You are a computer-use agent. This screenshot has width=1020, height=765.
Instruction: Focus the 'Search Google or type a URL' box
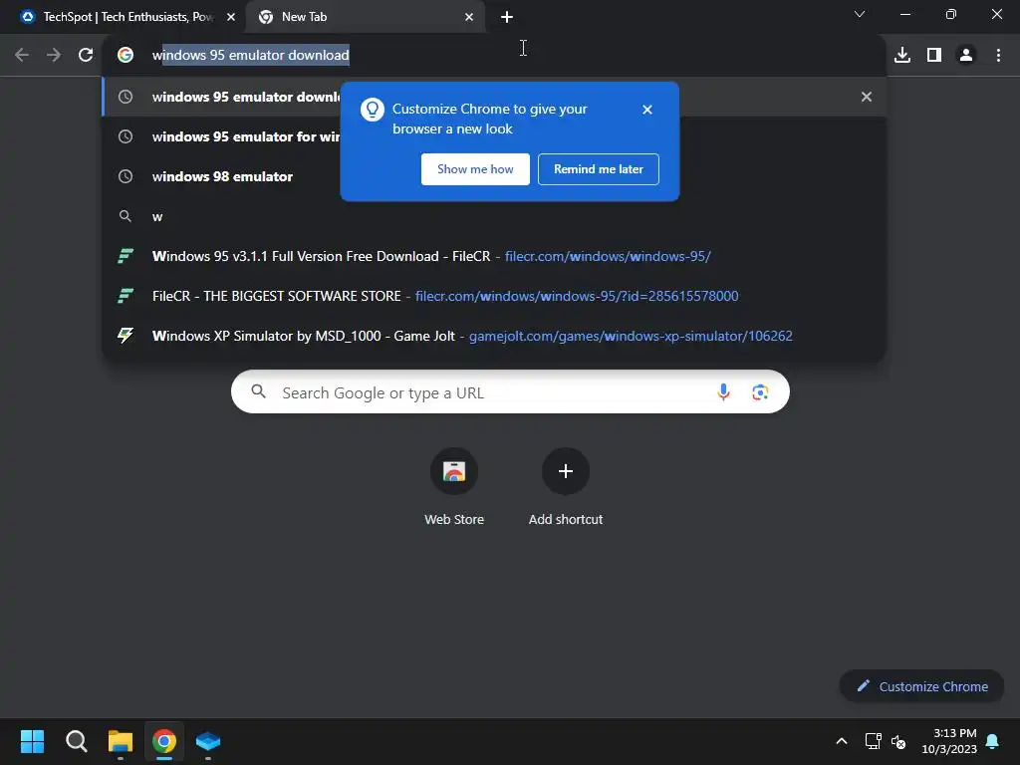point(510,392)
